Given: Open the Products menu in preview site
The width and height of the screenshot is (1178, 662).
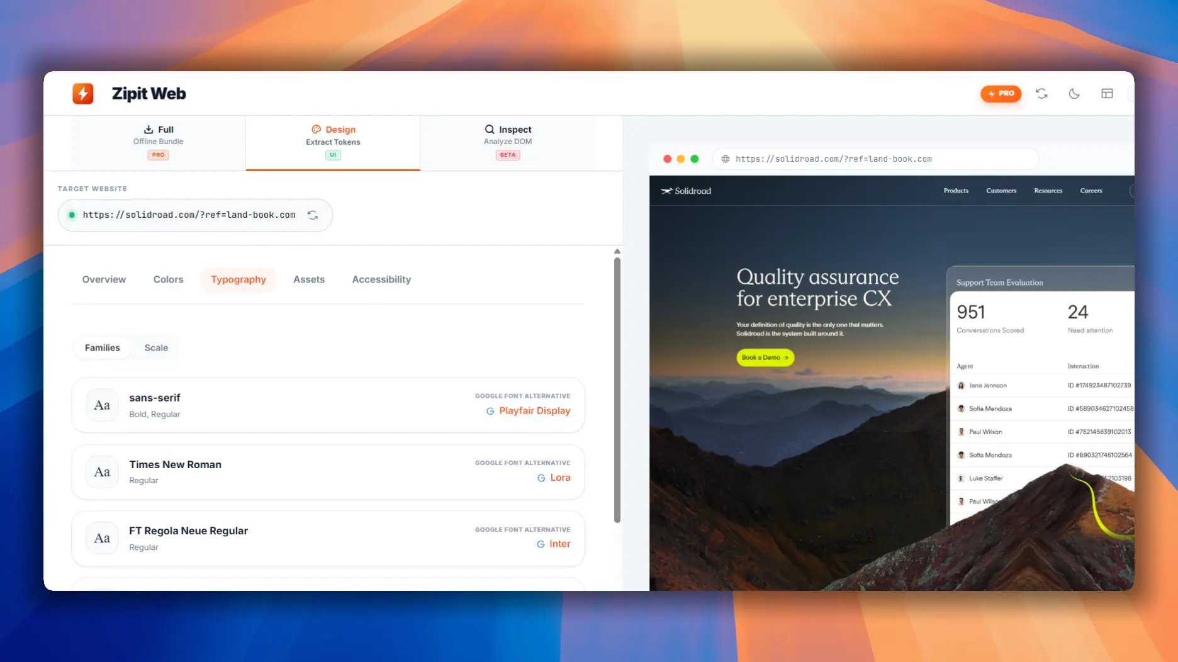Looking at the screenshot, I should (x=956, y=191).
